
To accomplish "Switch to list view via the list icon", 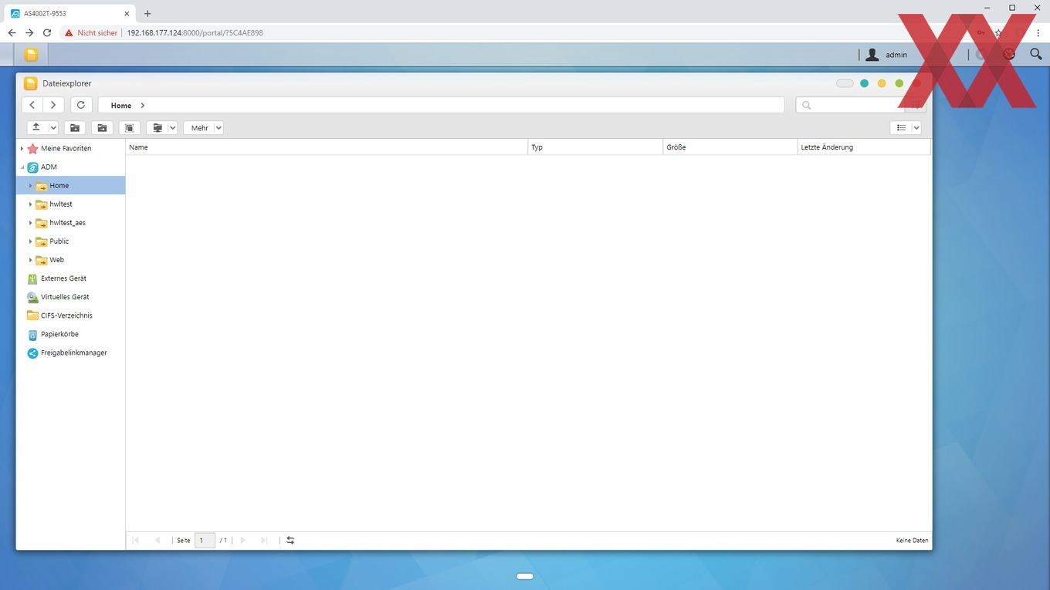I will (x=901, y=128).
